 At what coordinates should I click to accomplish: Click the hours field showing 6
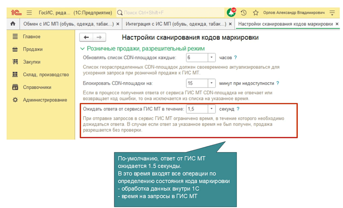pos(197,57)
